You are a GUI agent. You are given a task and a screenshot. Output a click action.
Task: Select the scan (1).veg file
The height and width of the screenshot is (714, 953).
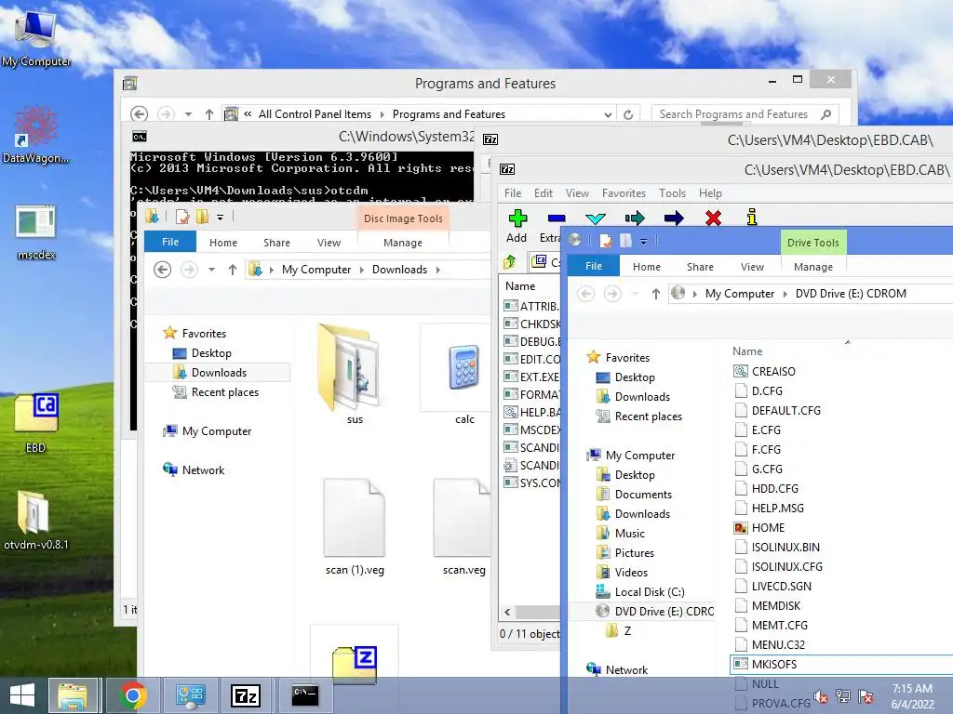tap(355, 527)
